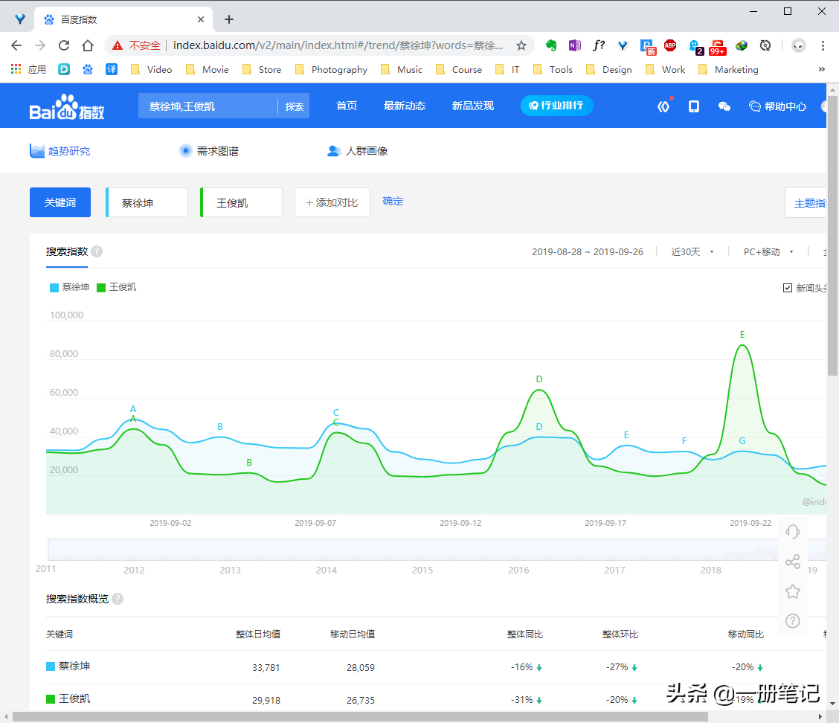The image size is (839, 723).
Task: Toggle 王俊凯 legend series visibility
Action: coord(117,287)
